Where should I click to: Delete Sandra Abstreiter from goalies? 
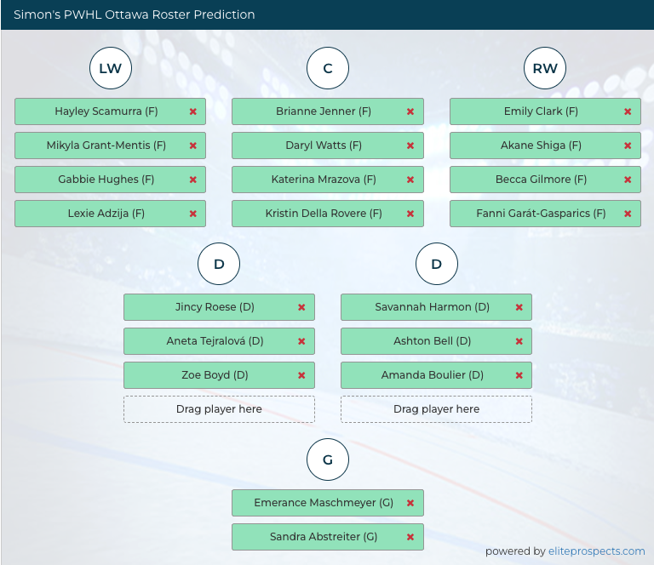(410, 537)
